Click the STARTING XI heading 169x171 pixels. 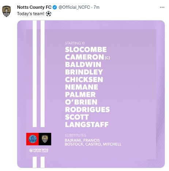[x=75, y=43]
